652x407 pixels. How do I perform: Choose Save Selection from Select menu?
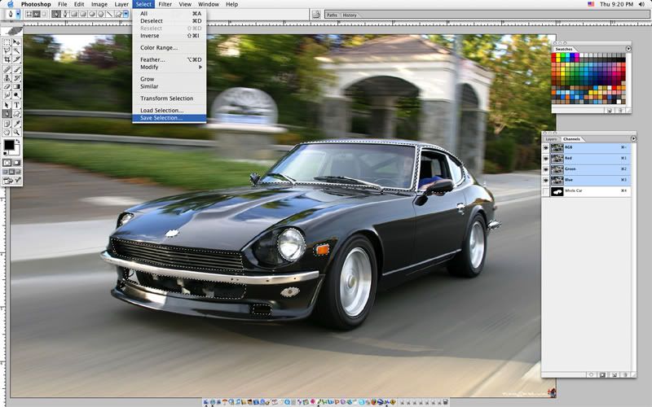click(161, 118)
